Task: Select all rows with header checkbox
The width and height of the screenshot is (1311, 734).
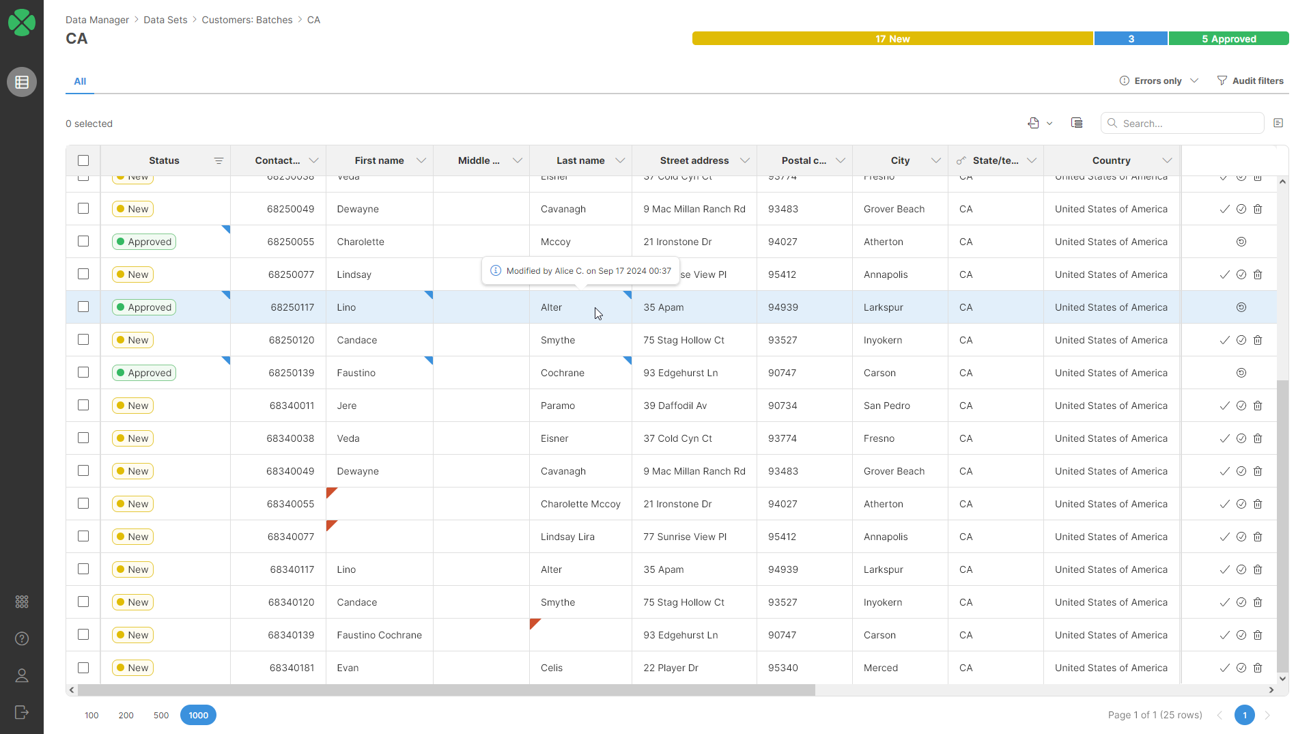Action: pyautogui.click(x=83, y=160)
